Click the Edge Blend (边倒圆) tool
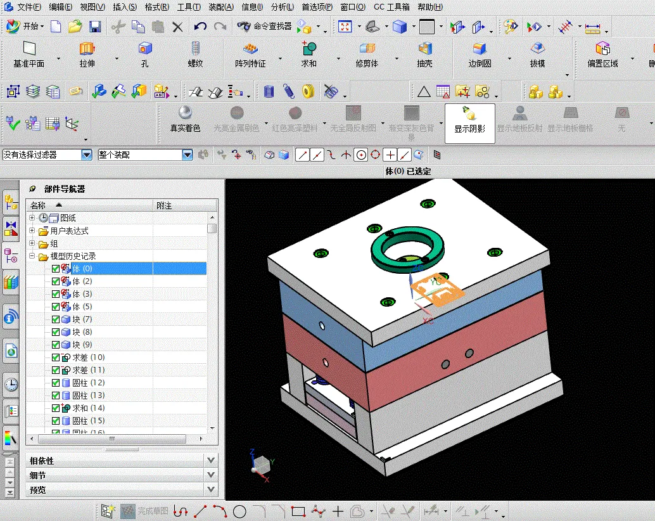 [x=480, y=55]
